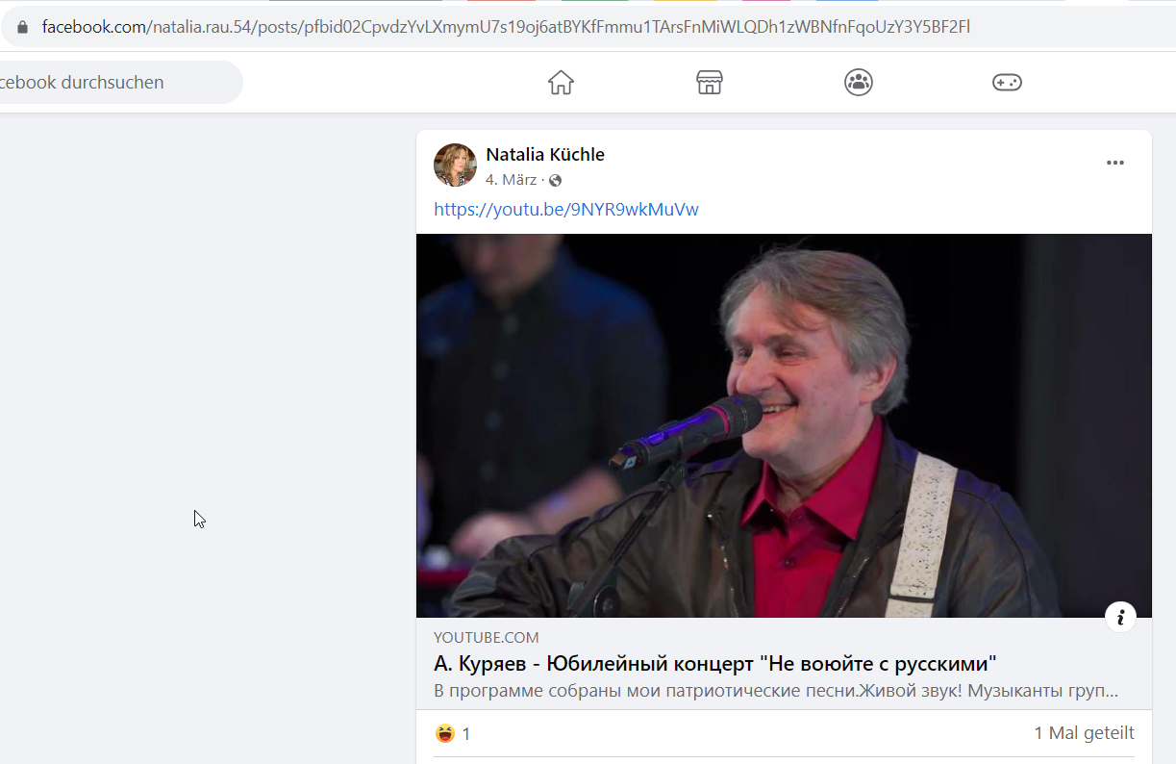
Task: Open the Gaming controller icon
Action: click(1007, 83)
